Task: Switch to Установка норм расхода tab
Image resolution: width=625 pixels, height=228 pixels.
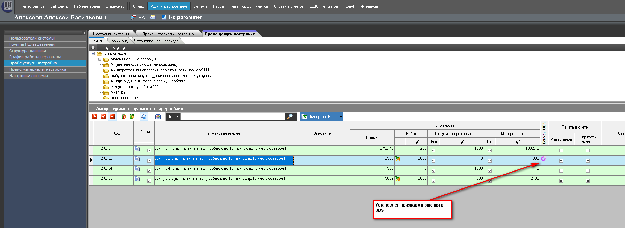Action: coord(156,41)
